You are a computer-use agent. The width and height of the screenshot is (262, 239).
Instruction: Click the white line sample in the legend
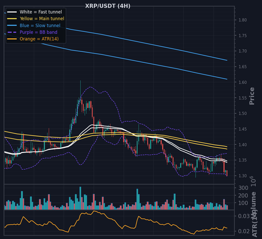pos(12,12)
